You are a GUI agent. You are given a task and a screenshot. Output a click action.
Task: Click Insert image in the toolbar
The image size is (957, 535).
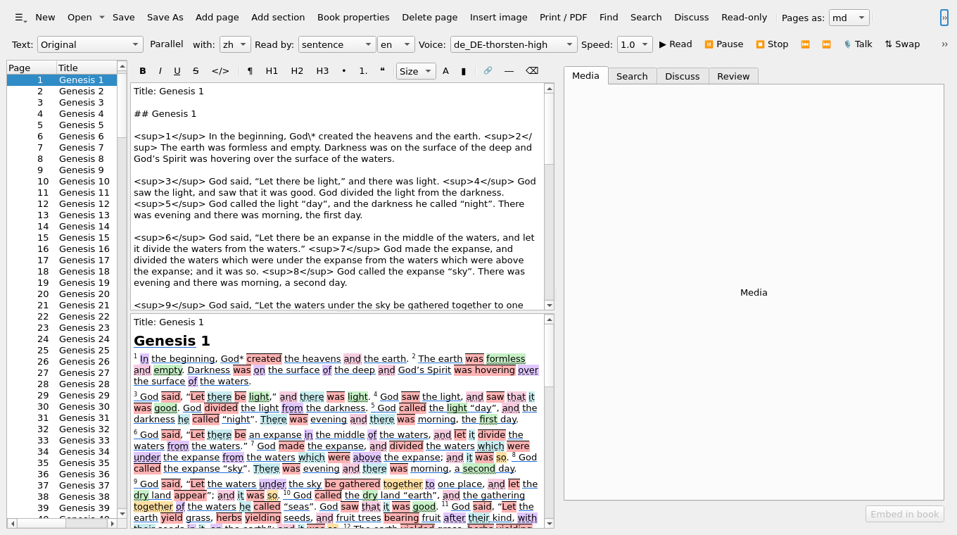[498, 17]
